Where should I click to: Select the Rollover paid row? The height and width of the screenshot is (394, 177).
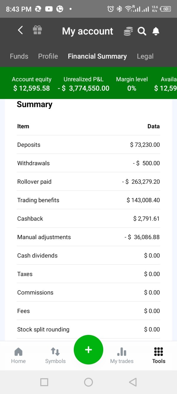pyautogui.click(x=88, y=181)
